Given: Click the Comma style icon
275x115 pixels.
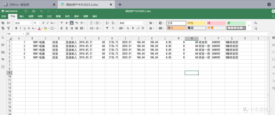Looking at the screenshot, I should [133, 28].
